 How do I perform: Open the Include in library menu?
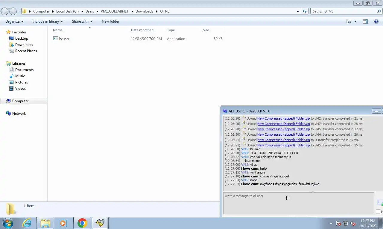coord(48,21)
